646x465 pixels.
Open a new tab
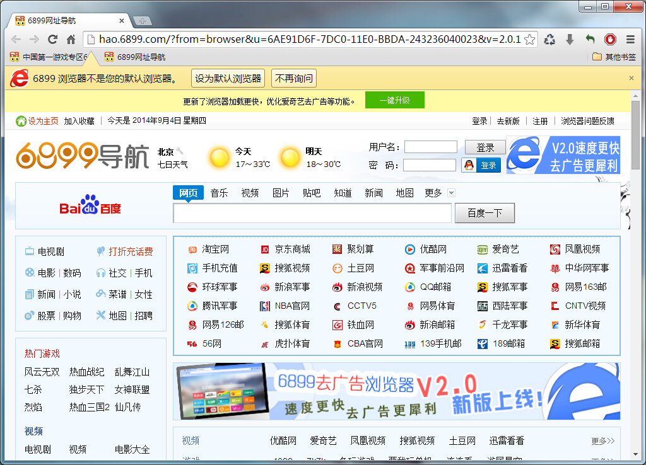coord(142,21)
